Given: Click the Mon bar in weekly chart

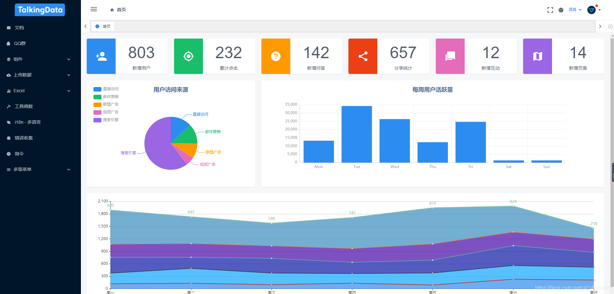Looking at the screenshot, I should pos(319,152).
